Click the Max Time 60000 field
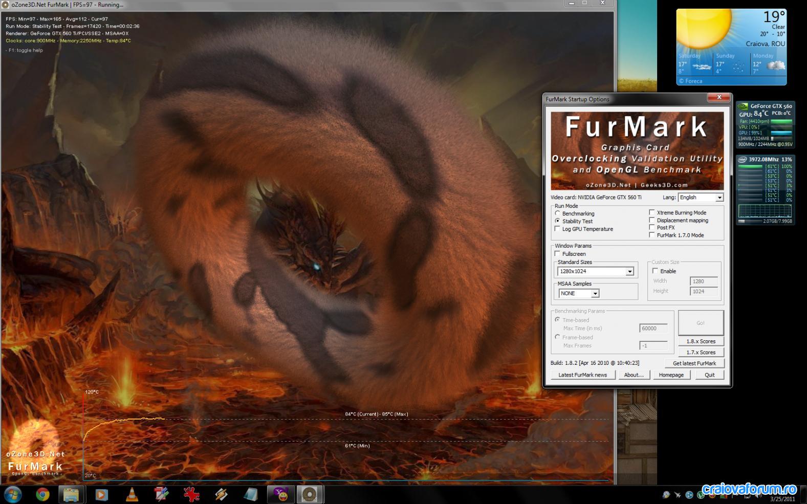The image size is (807, 504). [x=653, y=328]
